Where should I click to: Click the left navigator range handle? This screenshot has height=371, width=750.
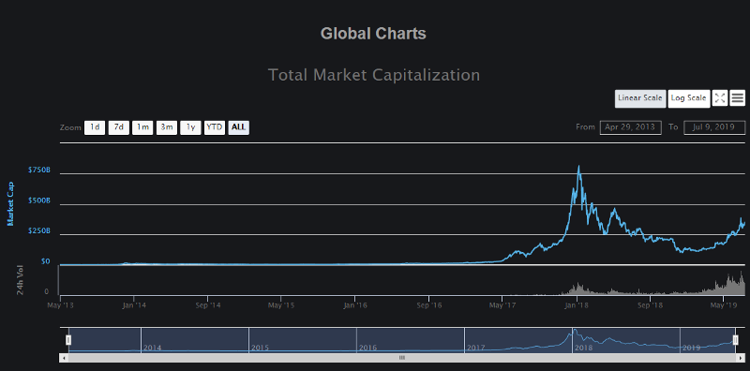point(68,340)
